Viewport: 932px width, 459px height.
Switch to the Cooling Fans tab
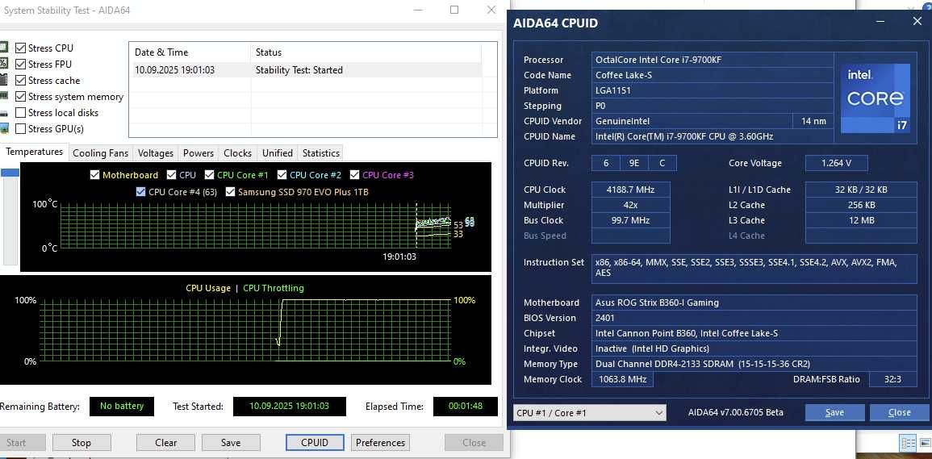(100, 152)
